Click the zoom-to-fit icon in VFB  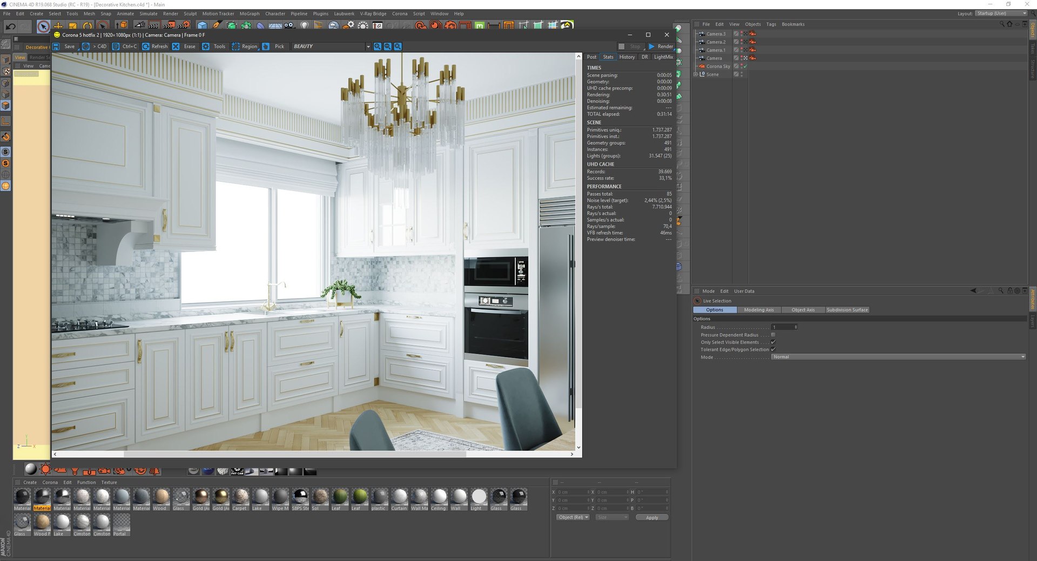point(398,46)
